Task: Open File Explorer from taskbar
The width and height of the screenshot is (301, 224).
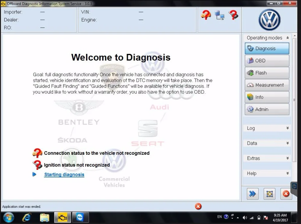Action: click(x=45, y=218)
